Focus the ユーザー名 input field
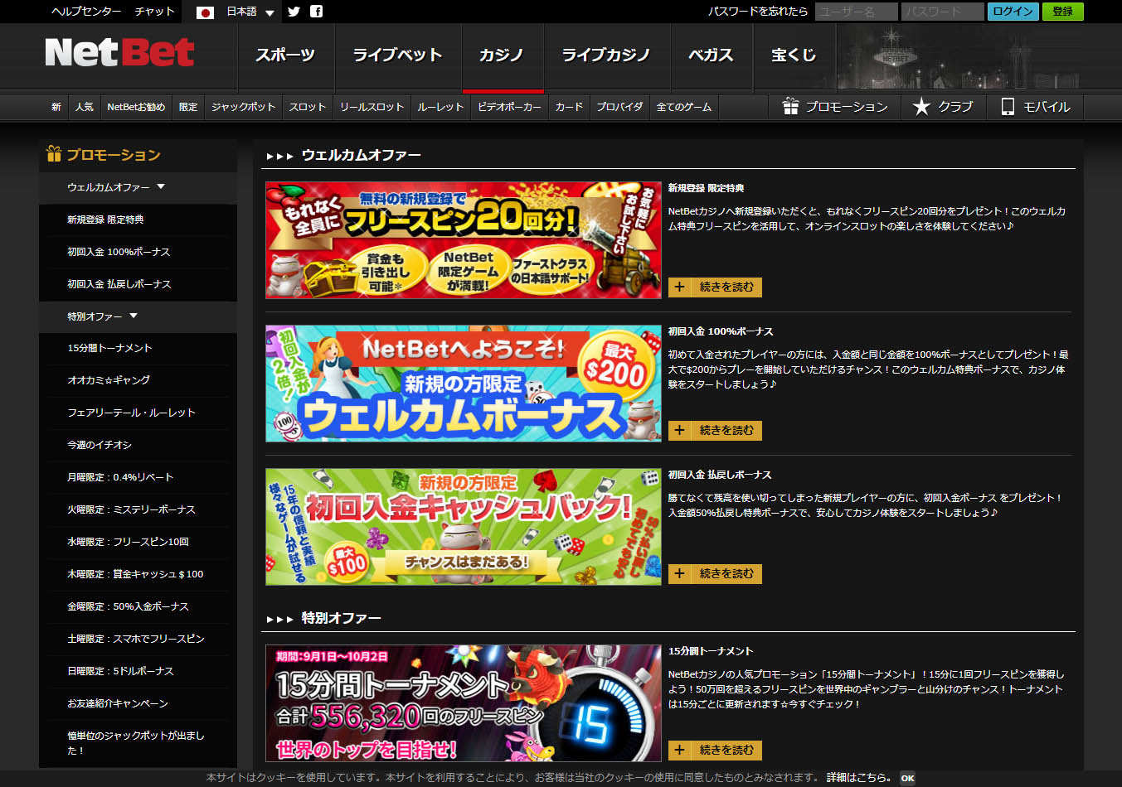 click(x=856, y=12)
